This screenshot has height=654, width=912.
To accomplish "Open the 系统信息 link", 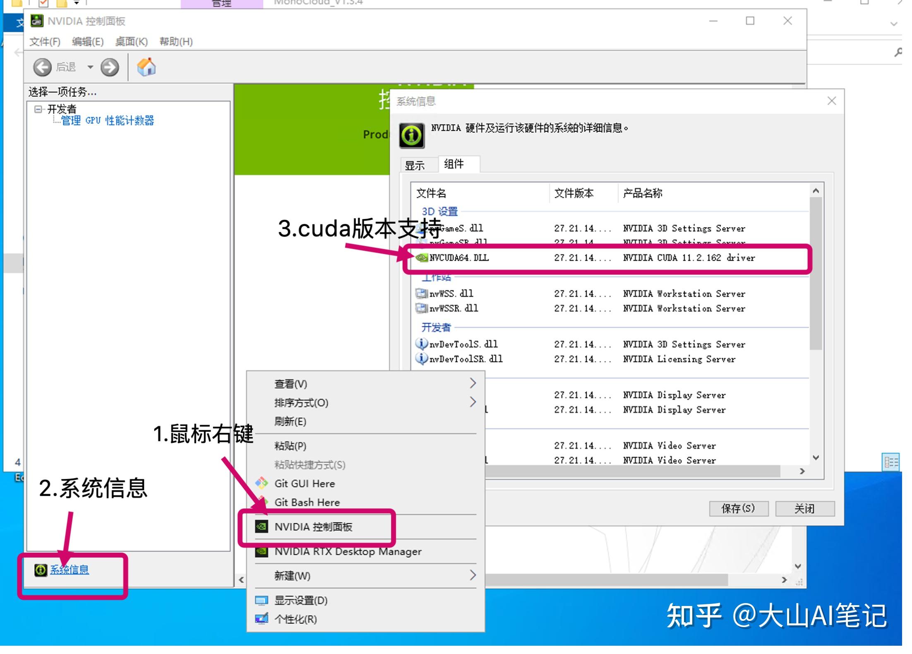I will click(69, 569).
